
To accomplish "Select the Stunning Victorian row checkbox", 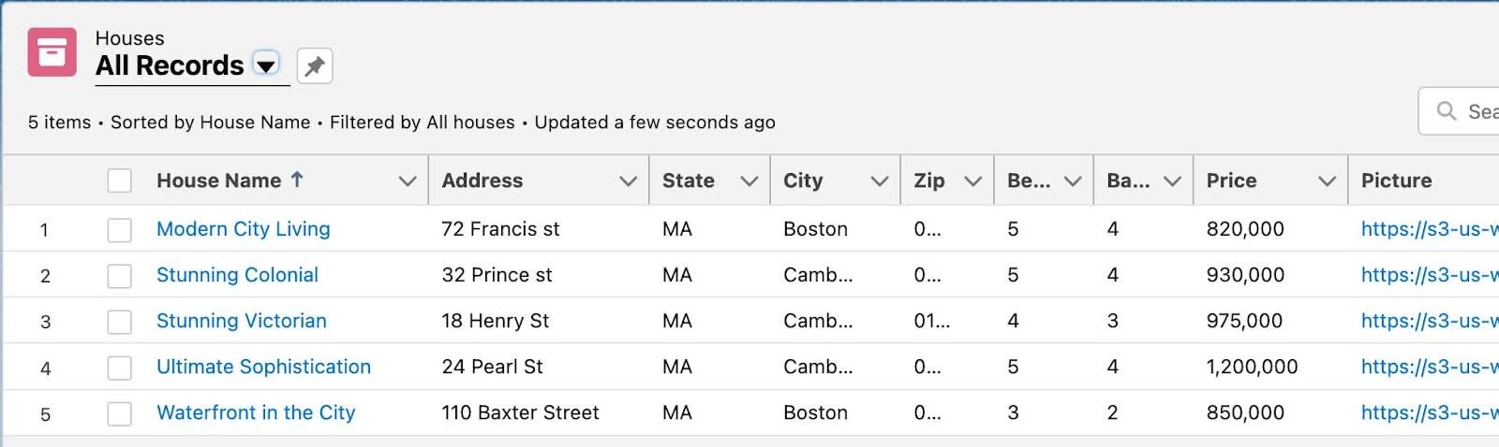I will point(120,322).
